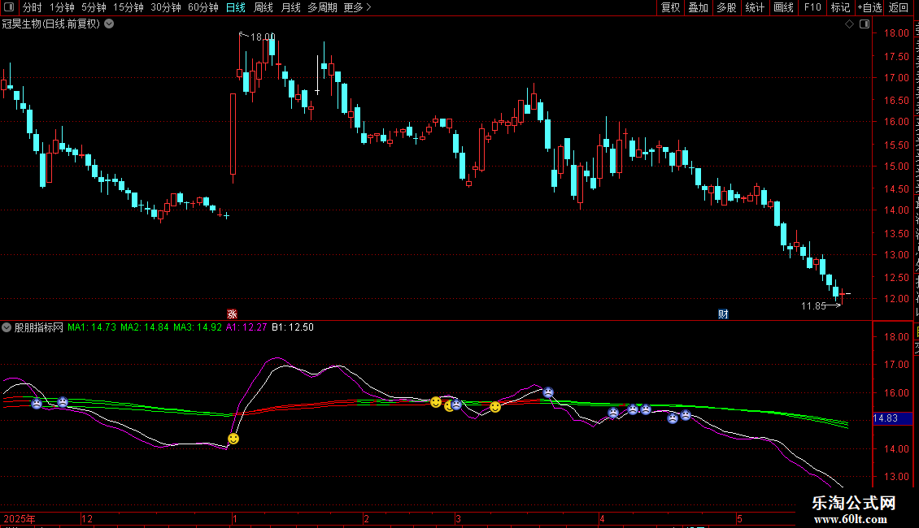Click the MA1: 14.73 value
The height and width of the screenshot is (528, 919).
pyautogui.click(x=92, y=327)
